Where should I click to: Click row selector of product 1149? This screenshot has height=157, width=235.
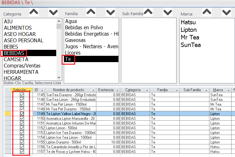click(8, 113)
